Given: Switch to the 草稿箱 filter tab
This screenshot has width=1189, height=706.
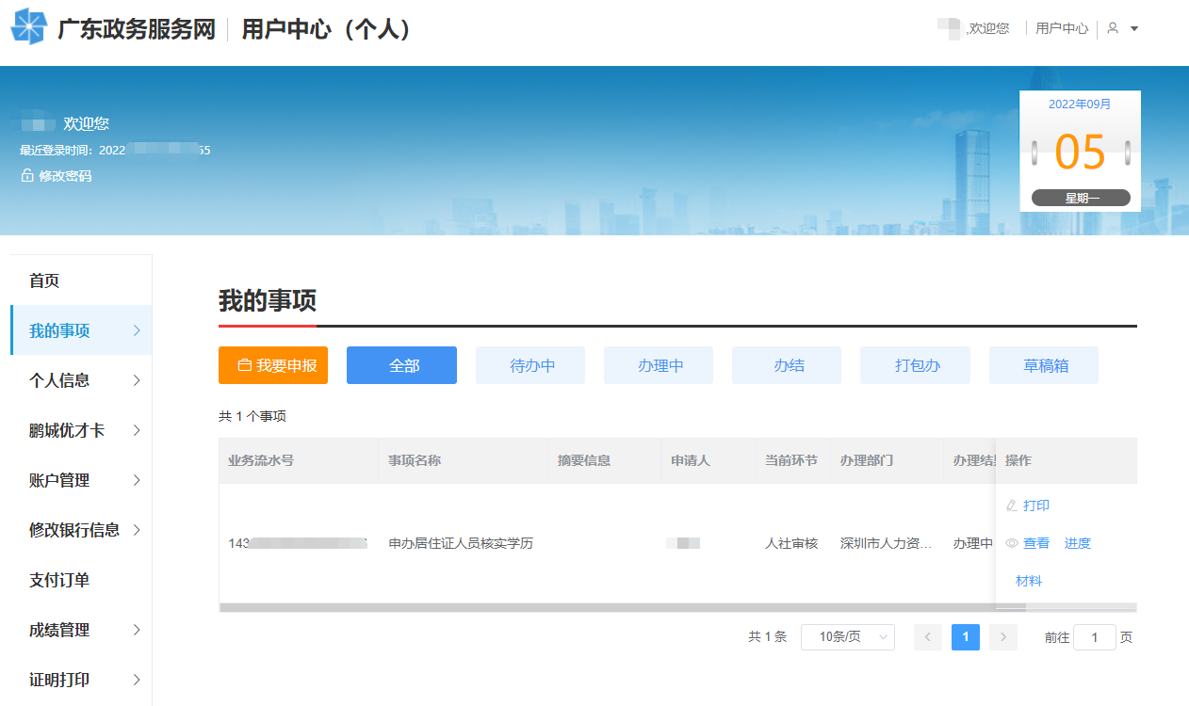Looking at the screenshot, I should (1043, 365).
